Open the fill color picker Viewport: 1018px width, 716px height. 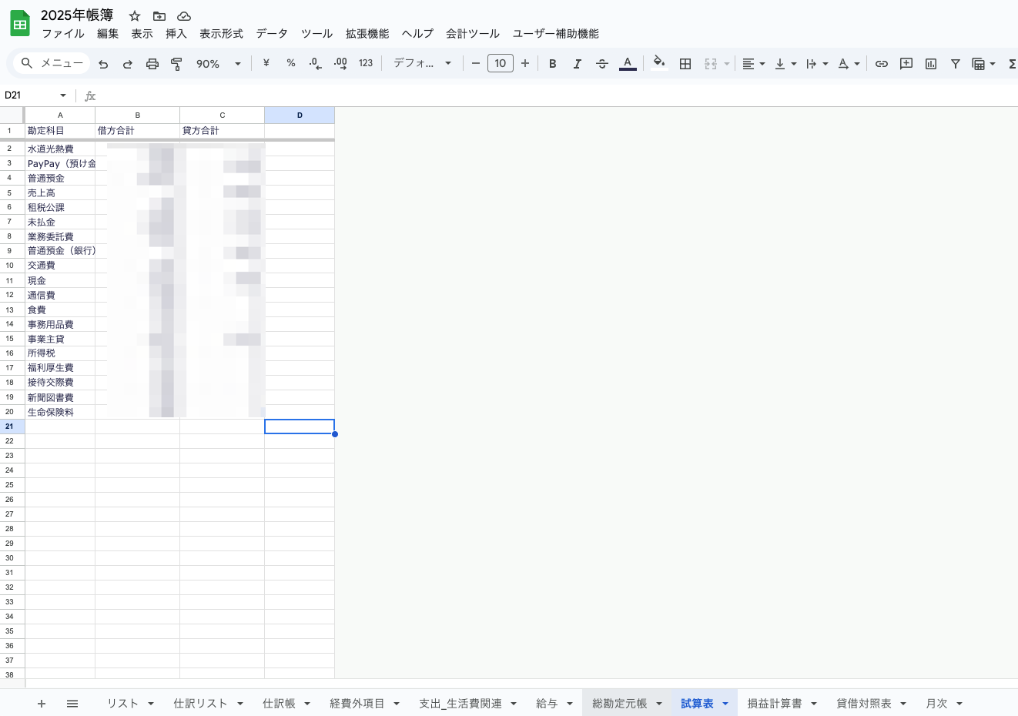point(659,63)
